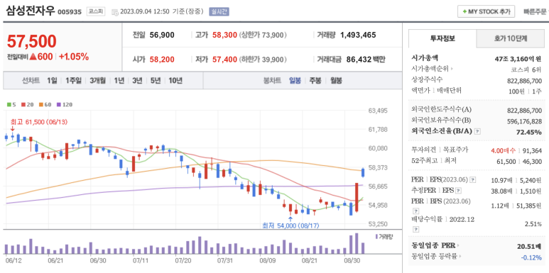Click the 최저 54,000 (08/17) chart marker

(x=291, y=225)
